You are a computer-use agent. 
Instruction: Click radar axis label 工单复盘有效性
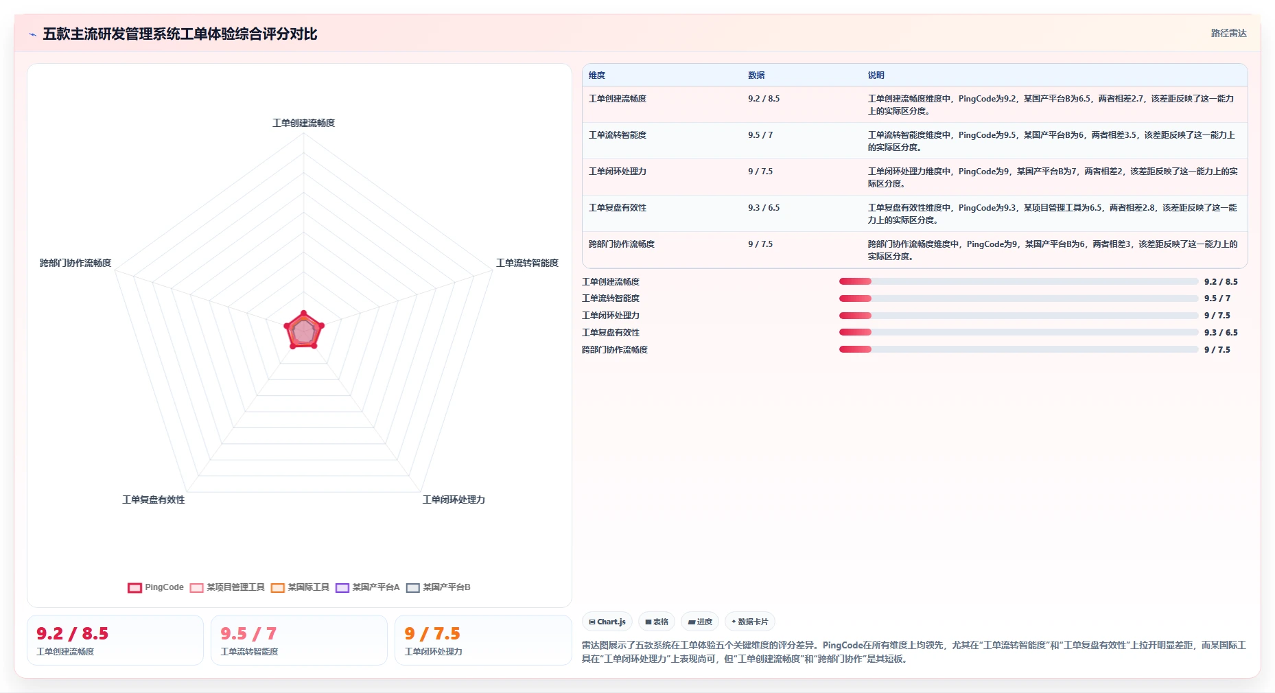pos(154,500)
